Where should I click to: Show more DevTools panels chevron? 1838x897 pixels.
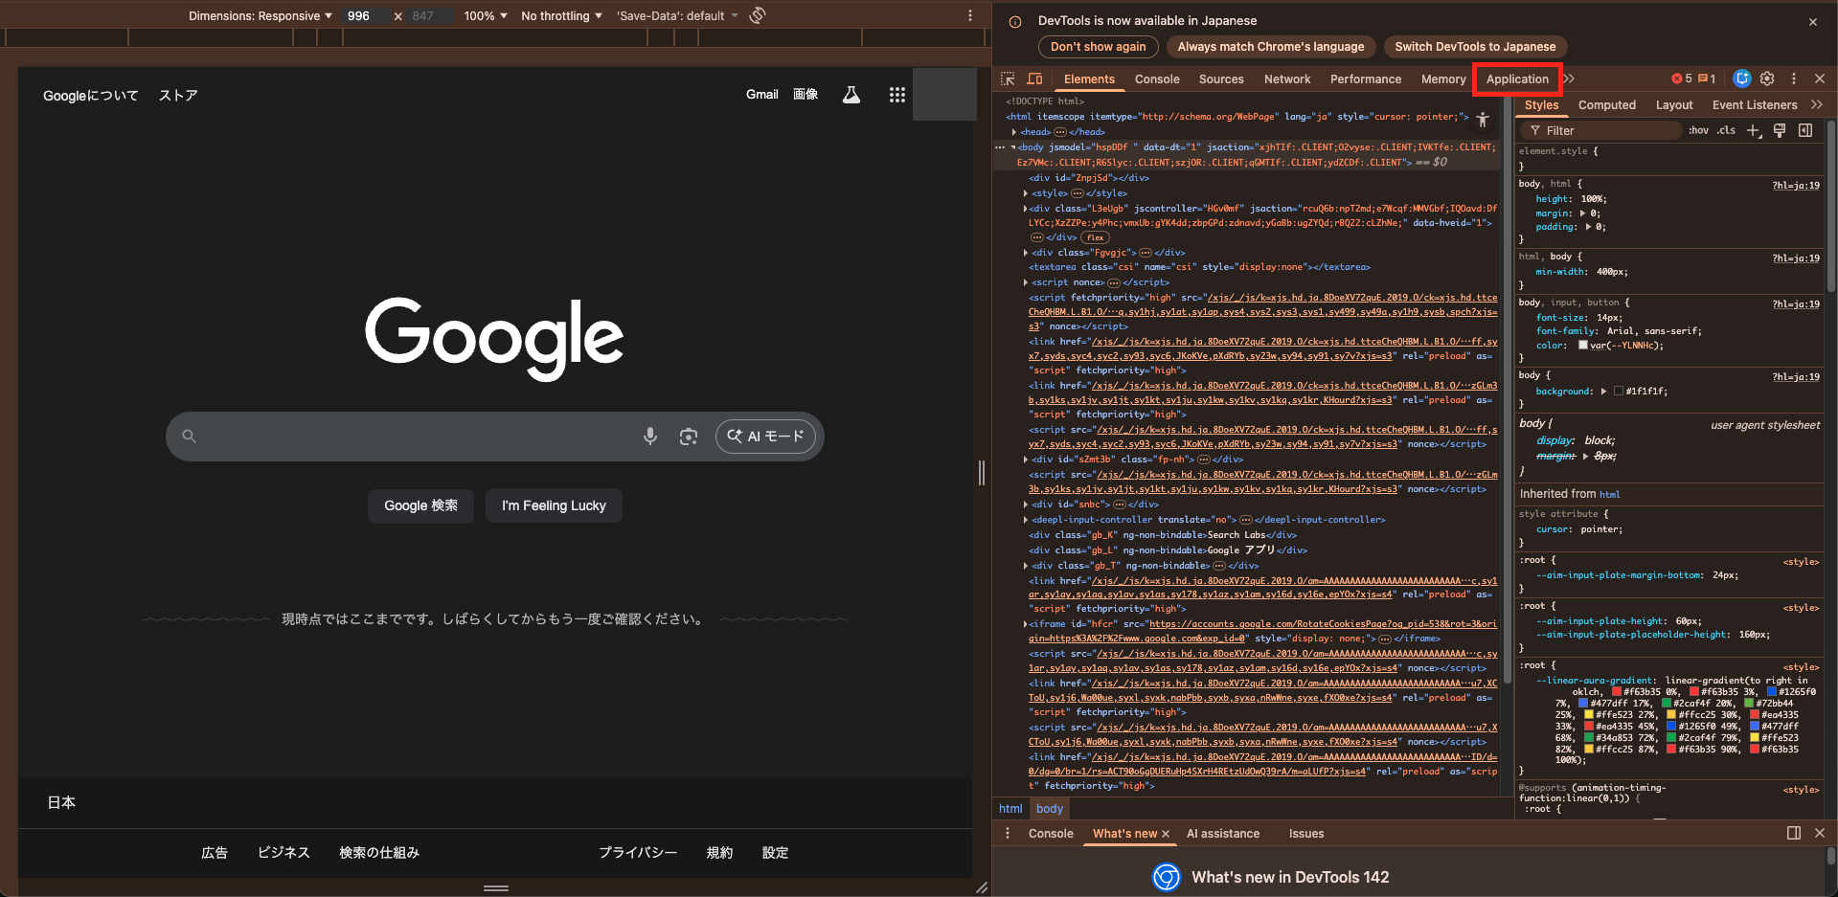coord(1568,78)
